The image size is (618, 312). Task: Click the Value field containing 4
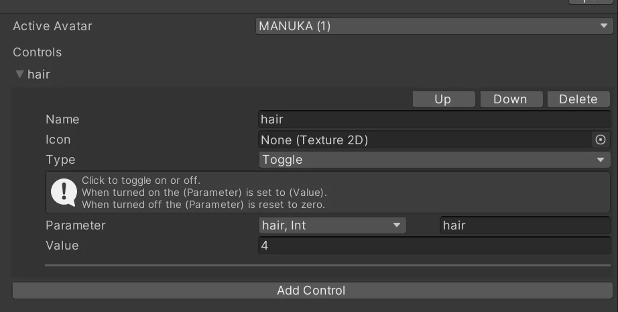(434, 246)
